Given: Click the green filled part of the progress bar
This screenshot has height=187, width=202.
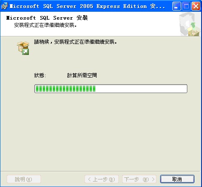Looking at the screenshot, I should coord(65,88).
